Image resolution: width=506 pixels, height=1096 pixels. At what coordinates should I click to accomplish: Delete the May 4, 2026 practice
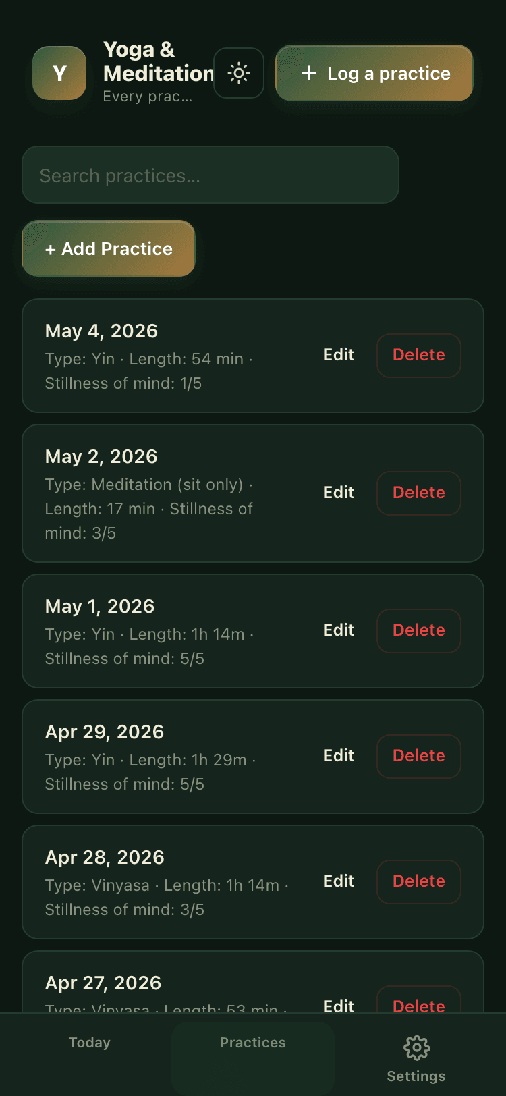pos(419,355)
